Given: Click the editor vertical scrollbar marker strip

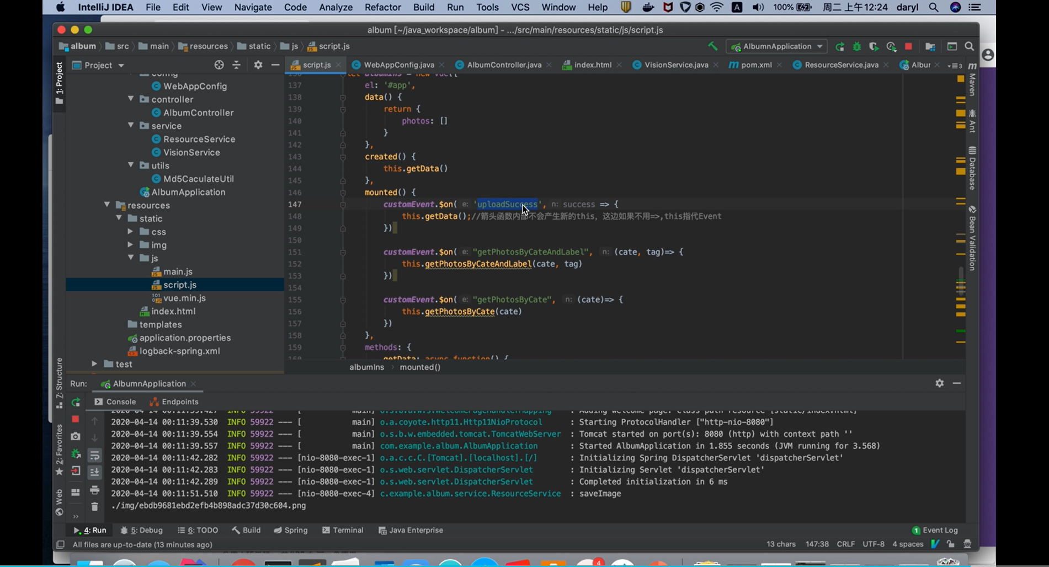Looking at the screenshot, I should 961,215.
